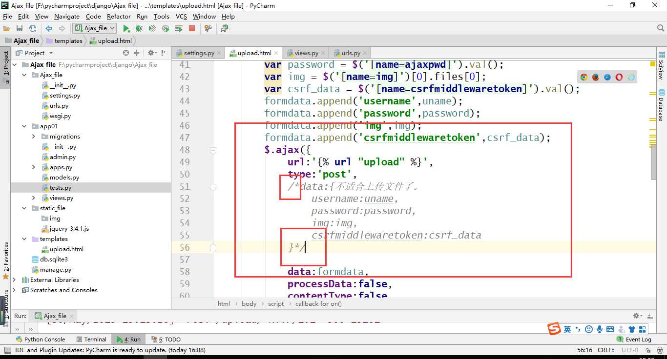Open the File menu
This screenshot has width=667, height=359.
tap(7, 16)
